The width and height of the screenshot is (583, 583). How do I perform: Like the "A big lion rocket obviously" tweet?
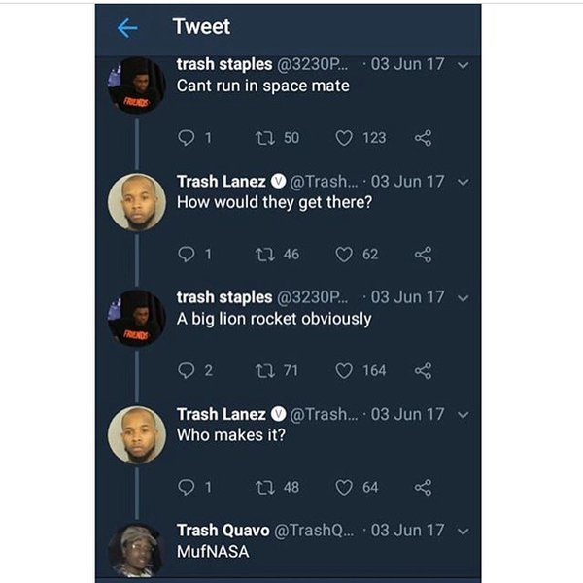pyautogui.click(x=343, y=370)
